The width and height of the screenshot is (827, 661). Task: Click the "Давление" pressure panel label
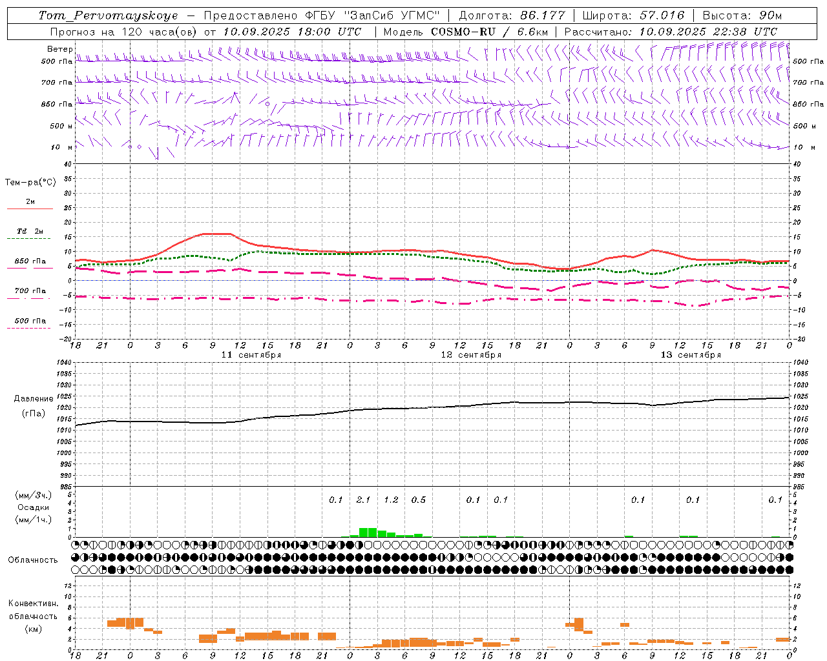34,399
